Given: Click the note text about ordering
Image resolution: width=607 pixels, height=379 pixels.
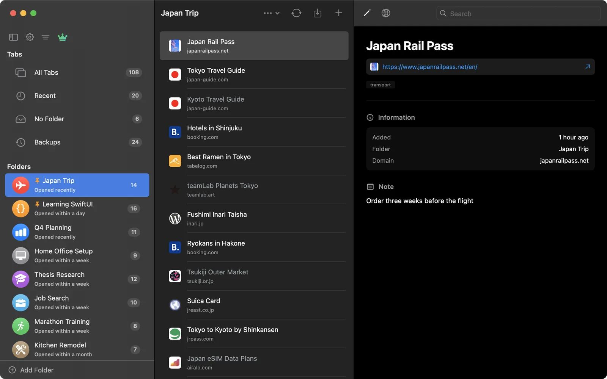Looking at the screenshot, I should pos(420,201).
